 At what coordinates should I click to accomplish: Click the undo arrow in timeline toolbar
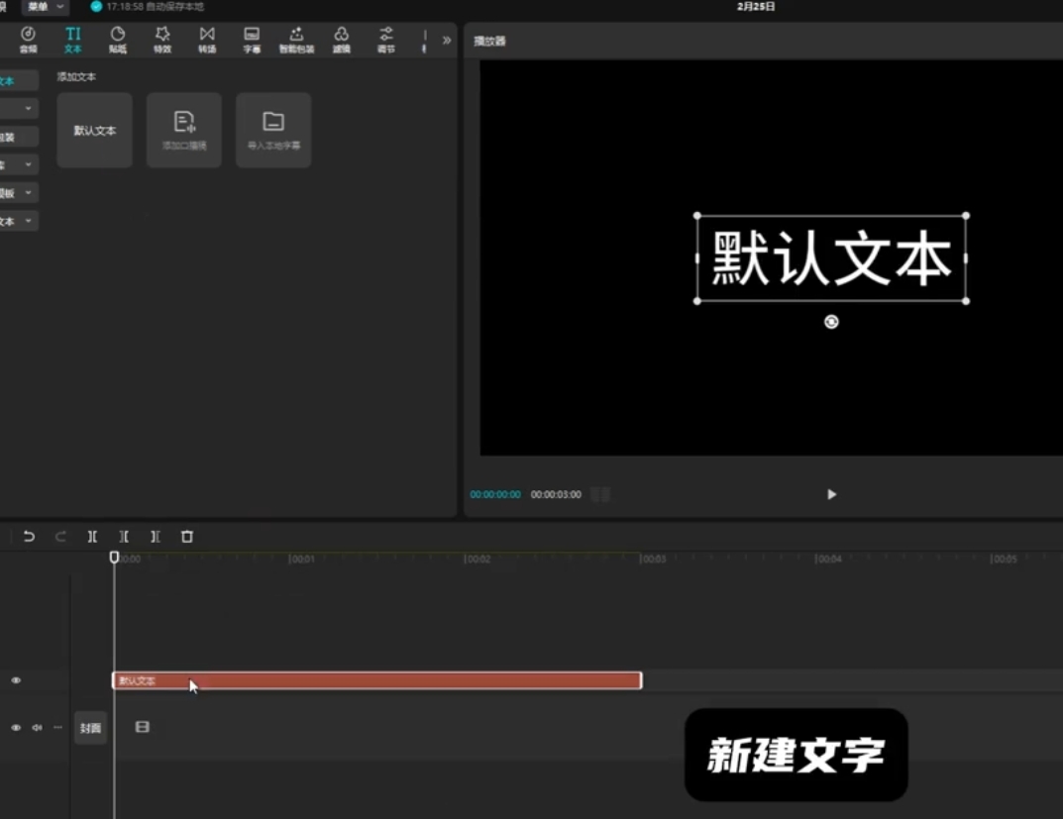(x=29, y=537)
